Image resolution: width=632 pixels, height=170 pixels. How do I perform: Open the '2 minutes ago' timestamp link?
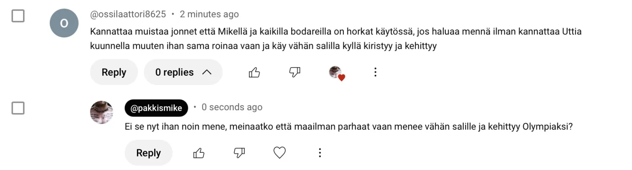[x=209, y=14]
